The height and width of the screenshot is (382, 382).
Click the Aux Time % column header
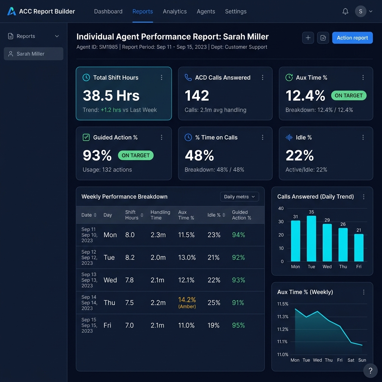(186, 215)
